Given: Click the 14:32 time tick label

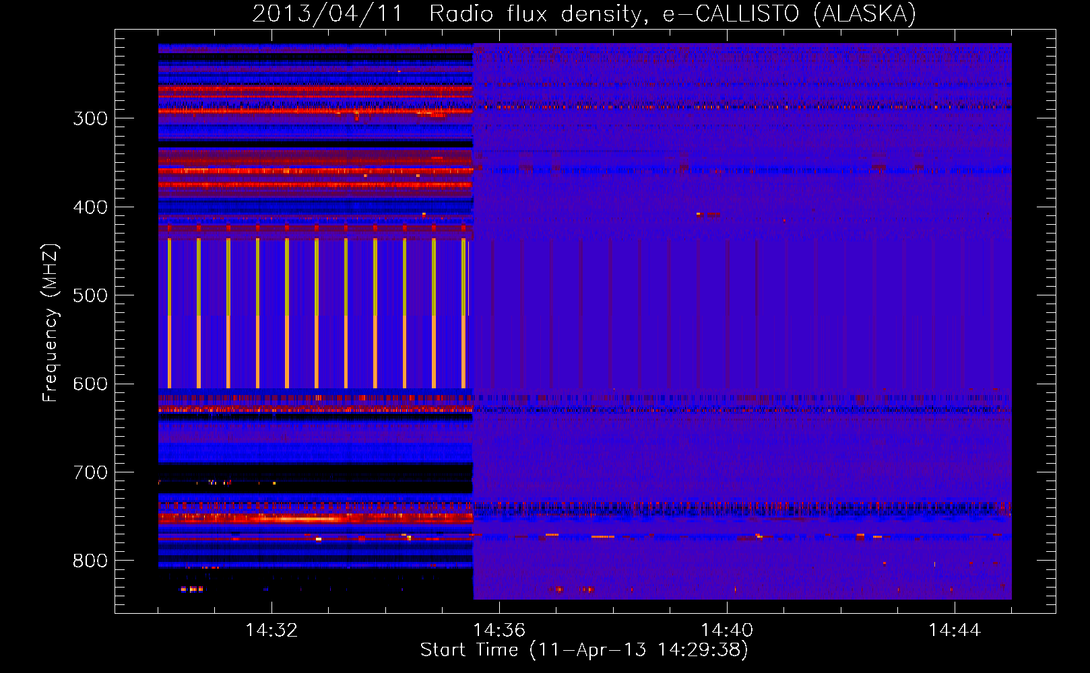Looking at the screenshot, I should coord(271,631).
